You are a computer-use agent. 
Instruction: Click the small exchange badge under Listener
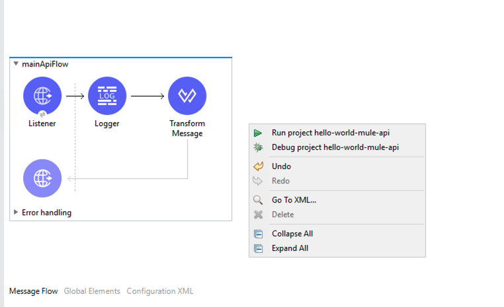pos(42,114)
